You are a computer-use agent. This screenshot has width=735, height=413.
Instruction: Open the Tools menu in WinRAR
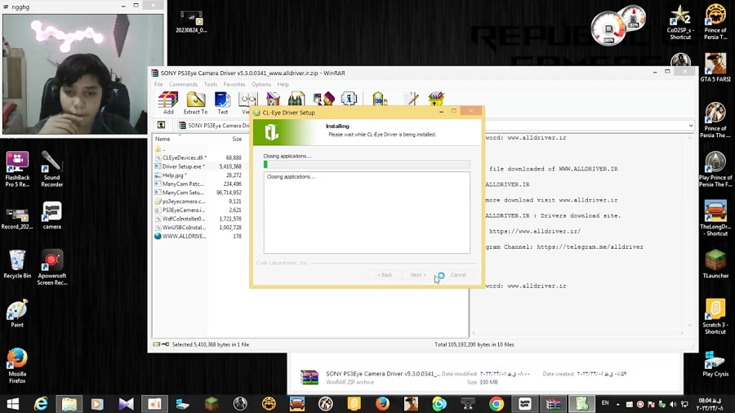211,84
